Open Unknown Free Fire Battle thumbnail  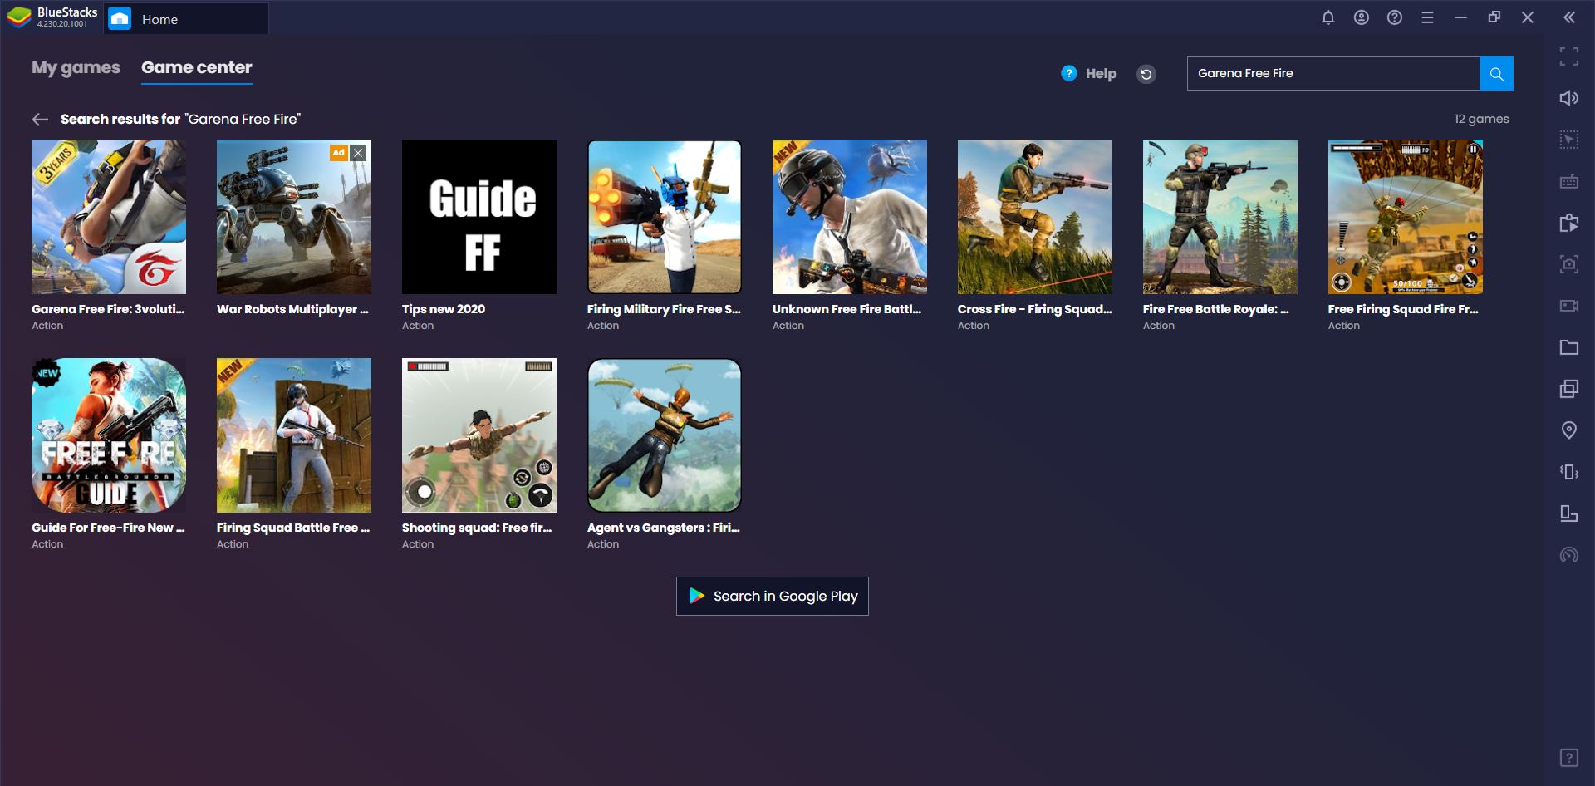[x=850, y=217]
